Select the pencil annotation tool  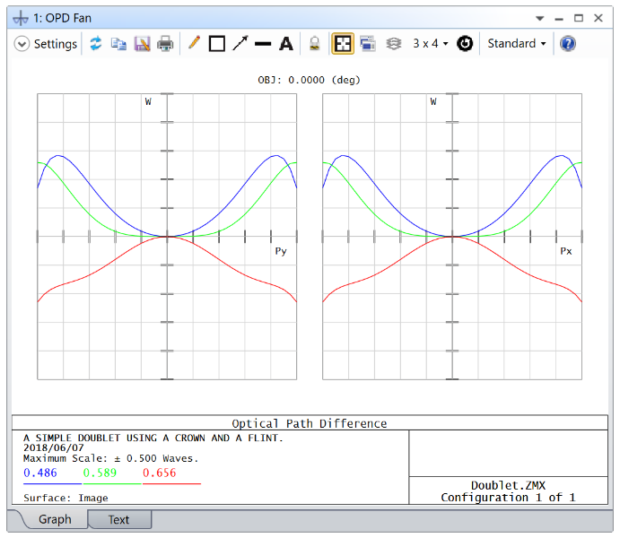pos(193,44)
